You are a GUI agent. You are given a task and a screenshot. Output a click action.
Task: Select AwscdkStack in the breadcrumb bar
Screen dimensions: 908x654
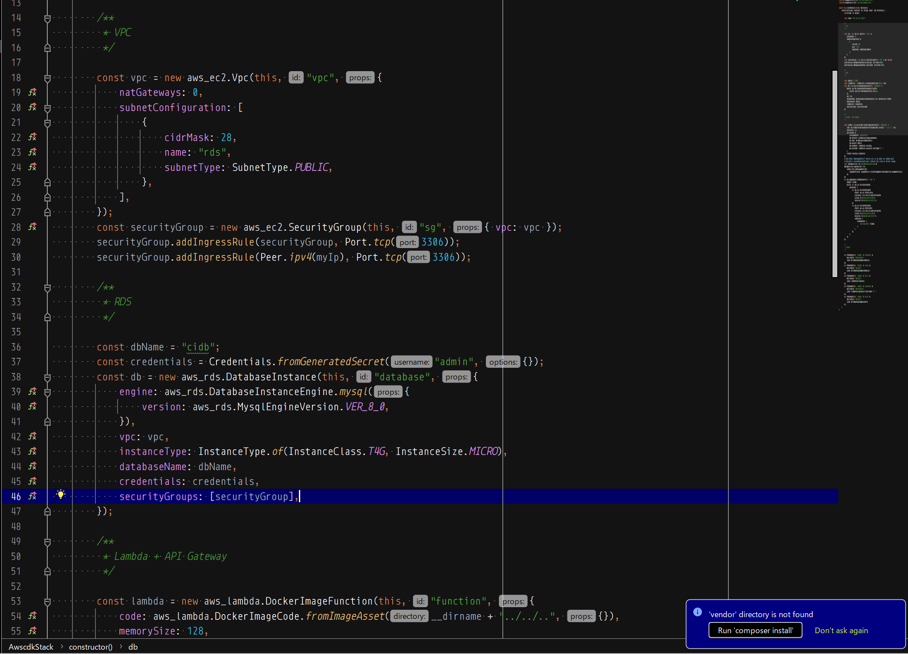(31, 647)
